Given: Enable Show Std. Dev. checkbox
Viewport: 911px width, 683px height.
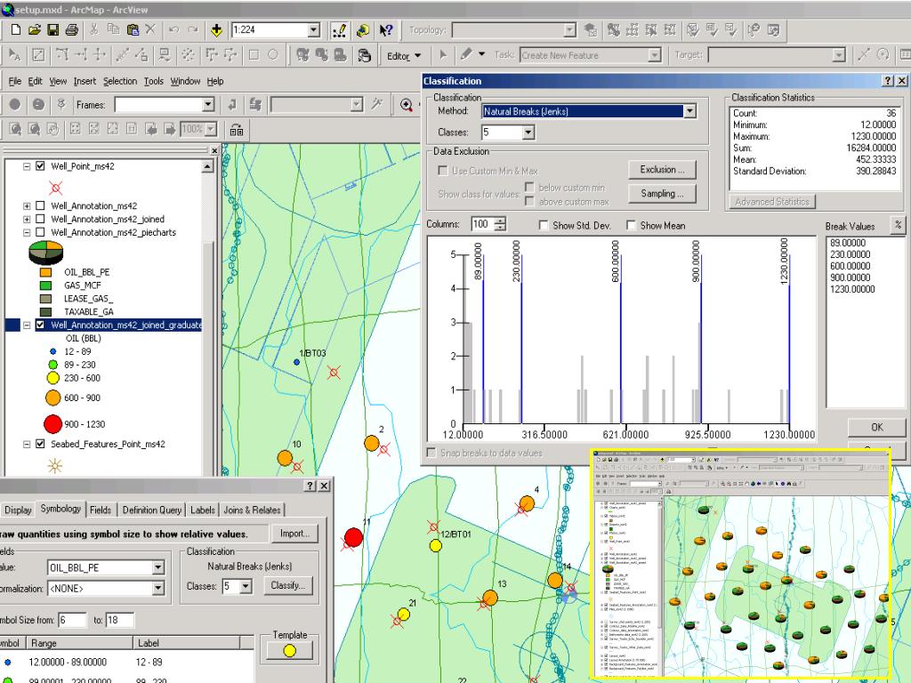Looking at the screenshot, I should [544, 225].
